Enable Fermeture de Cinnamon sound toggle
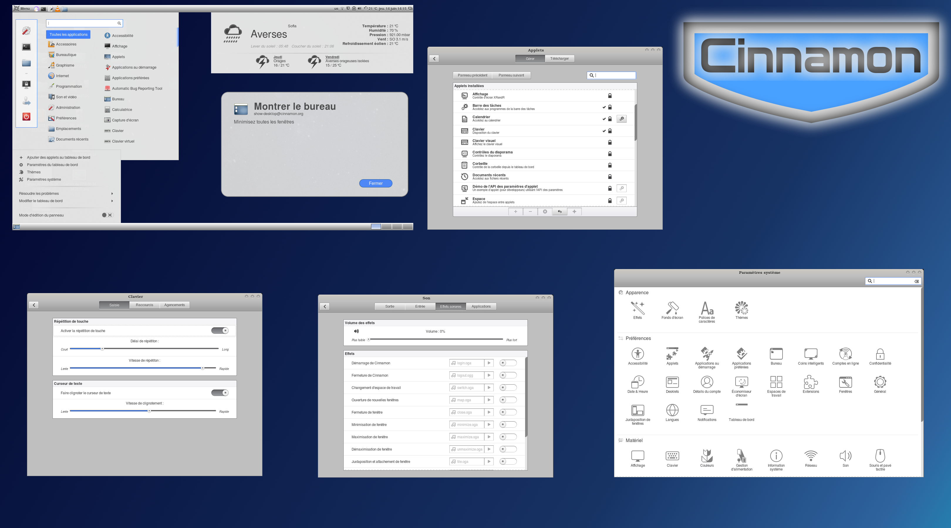 pos(508,375)
